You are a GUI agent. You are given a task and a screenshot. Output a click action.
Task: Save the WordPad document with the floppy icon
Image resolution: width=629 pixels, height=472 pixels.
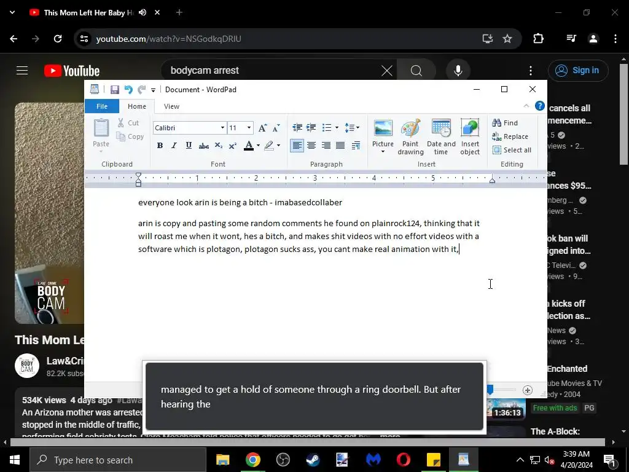click(x=115, y=90)
